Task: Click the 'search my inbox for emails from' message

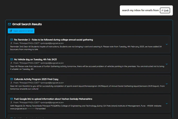Action: [x=140, y=10]
